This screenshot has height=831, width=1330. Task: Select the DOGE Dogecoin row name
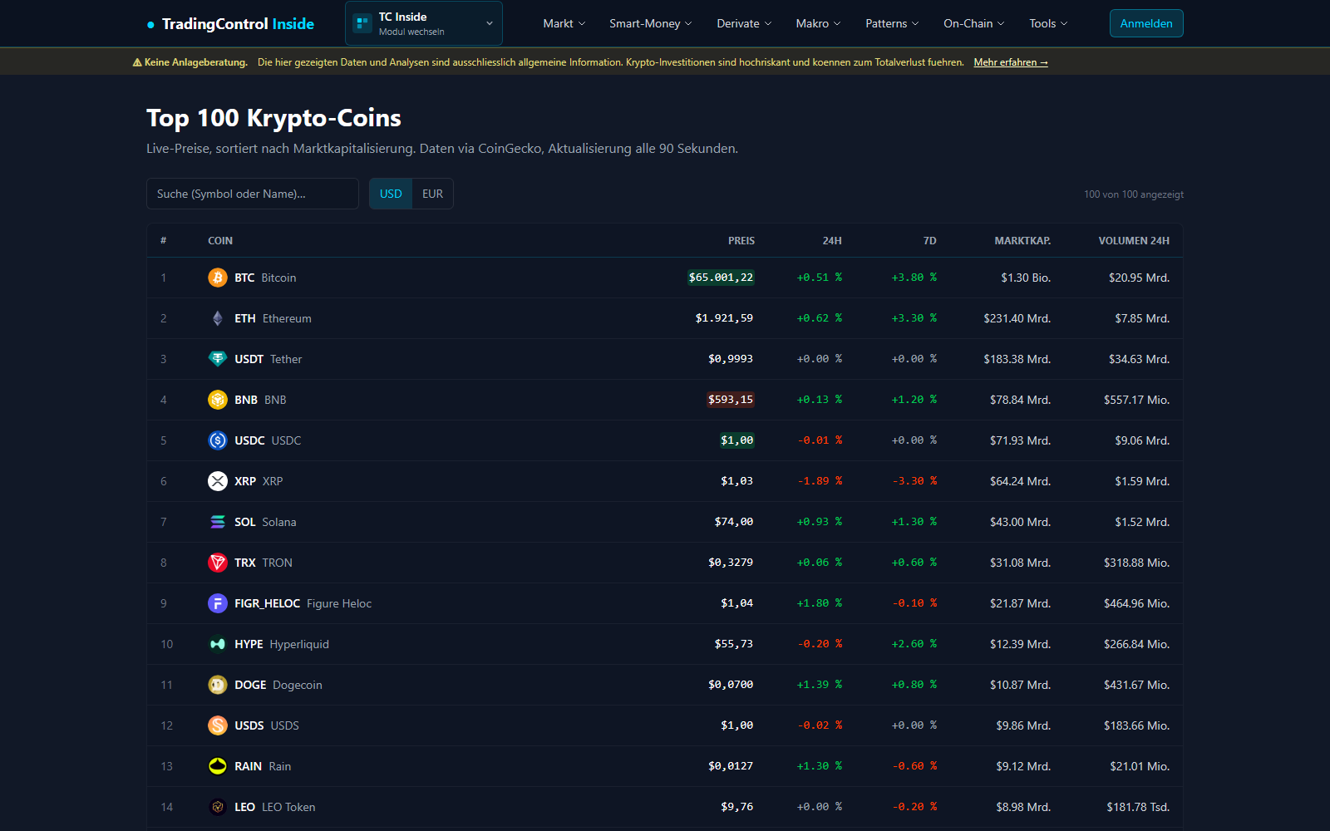(278, 685)
